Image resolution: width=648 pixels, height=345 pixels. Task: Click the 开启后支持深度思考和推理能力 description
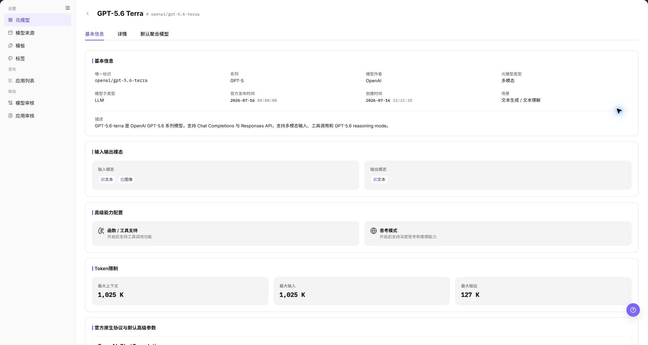pos(408,237)
